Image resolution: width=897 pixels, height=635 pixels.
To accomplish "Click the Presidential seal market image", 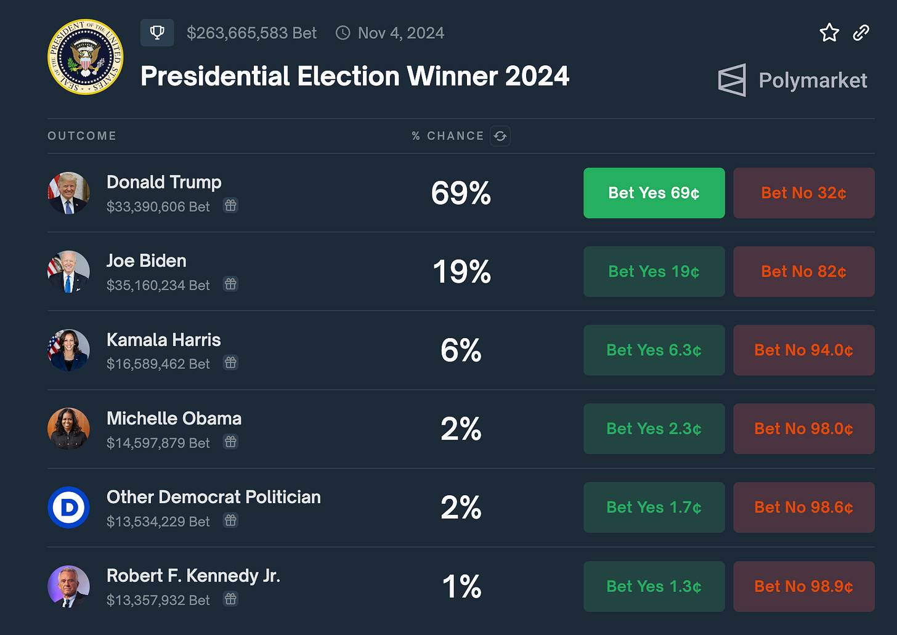I will click(x=86, y=57).
